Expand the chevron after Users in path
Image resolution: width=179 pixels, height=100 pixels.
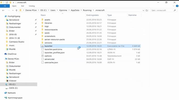[57, 10]
